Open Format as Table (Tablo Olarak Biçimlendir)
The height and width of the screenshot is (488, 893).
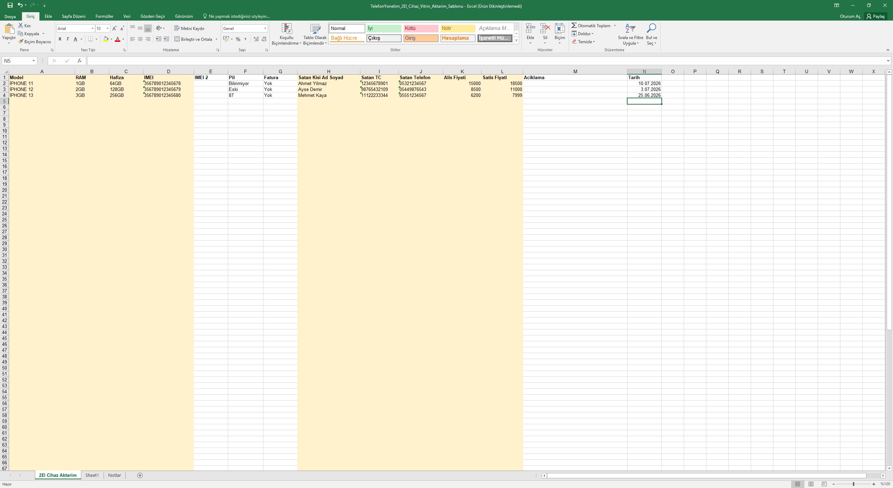pyautogui.click(x=315, y=34)
